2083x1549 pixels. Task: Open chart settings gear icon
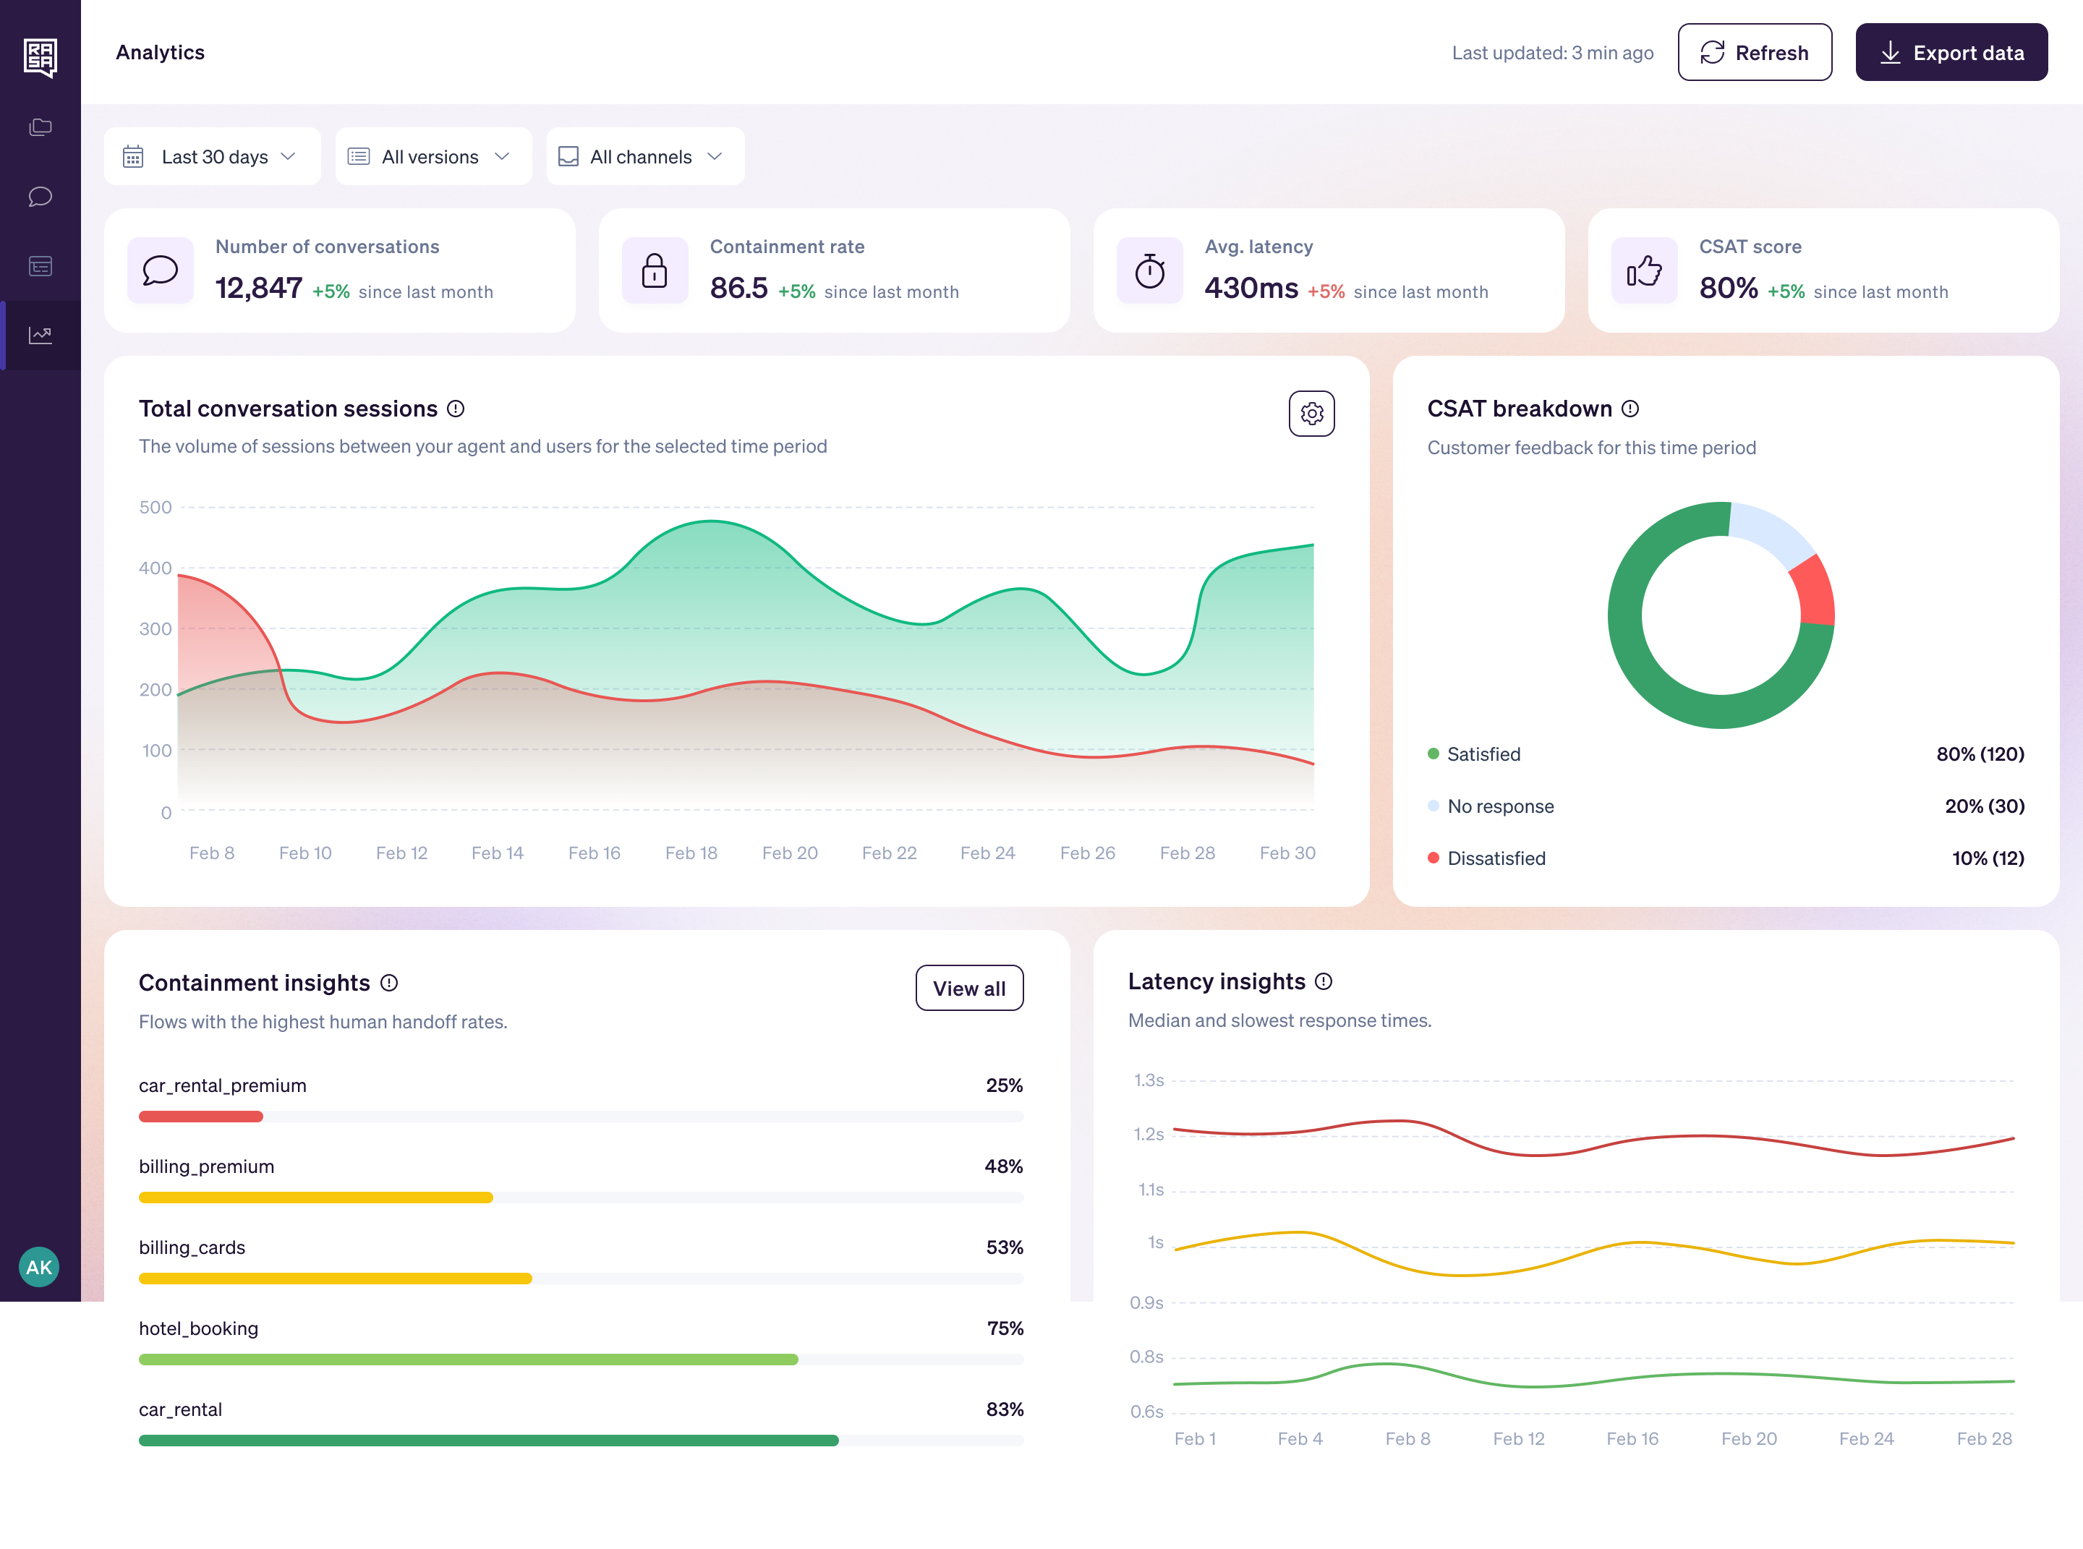pyautogui.click(x=1311, y=414)
